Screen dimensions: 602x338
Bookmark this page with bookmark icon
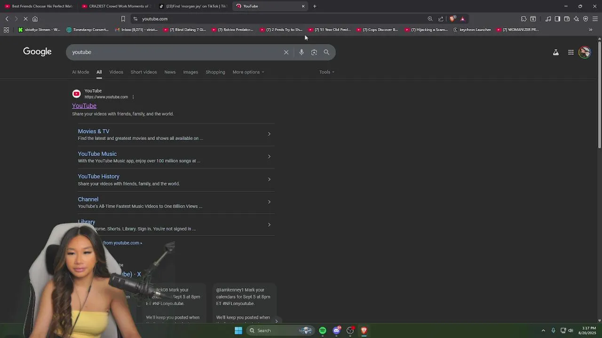point(123,19)
